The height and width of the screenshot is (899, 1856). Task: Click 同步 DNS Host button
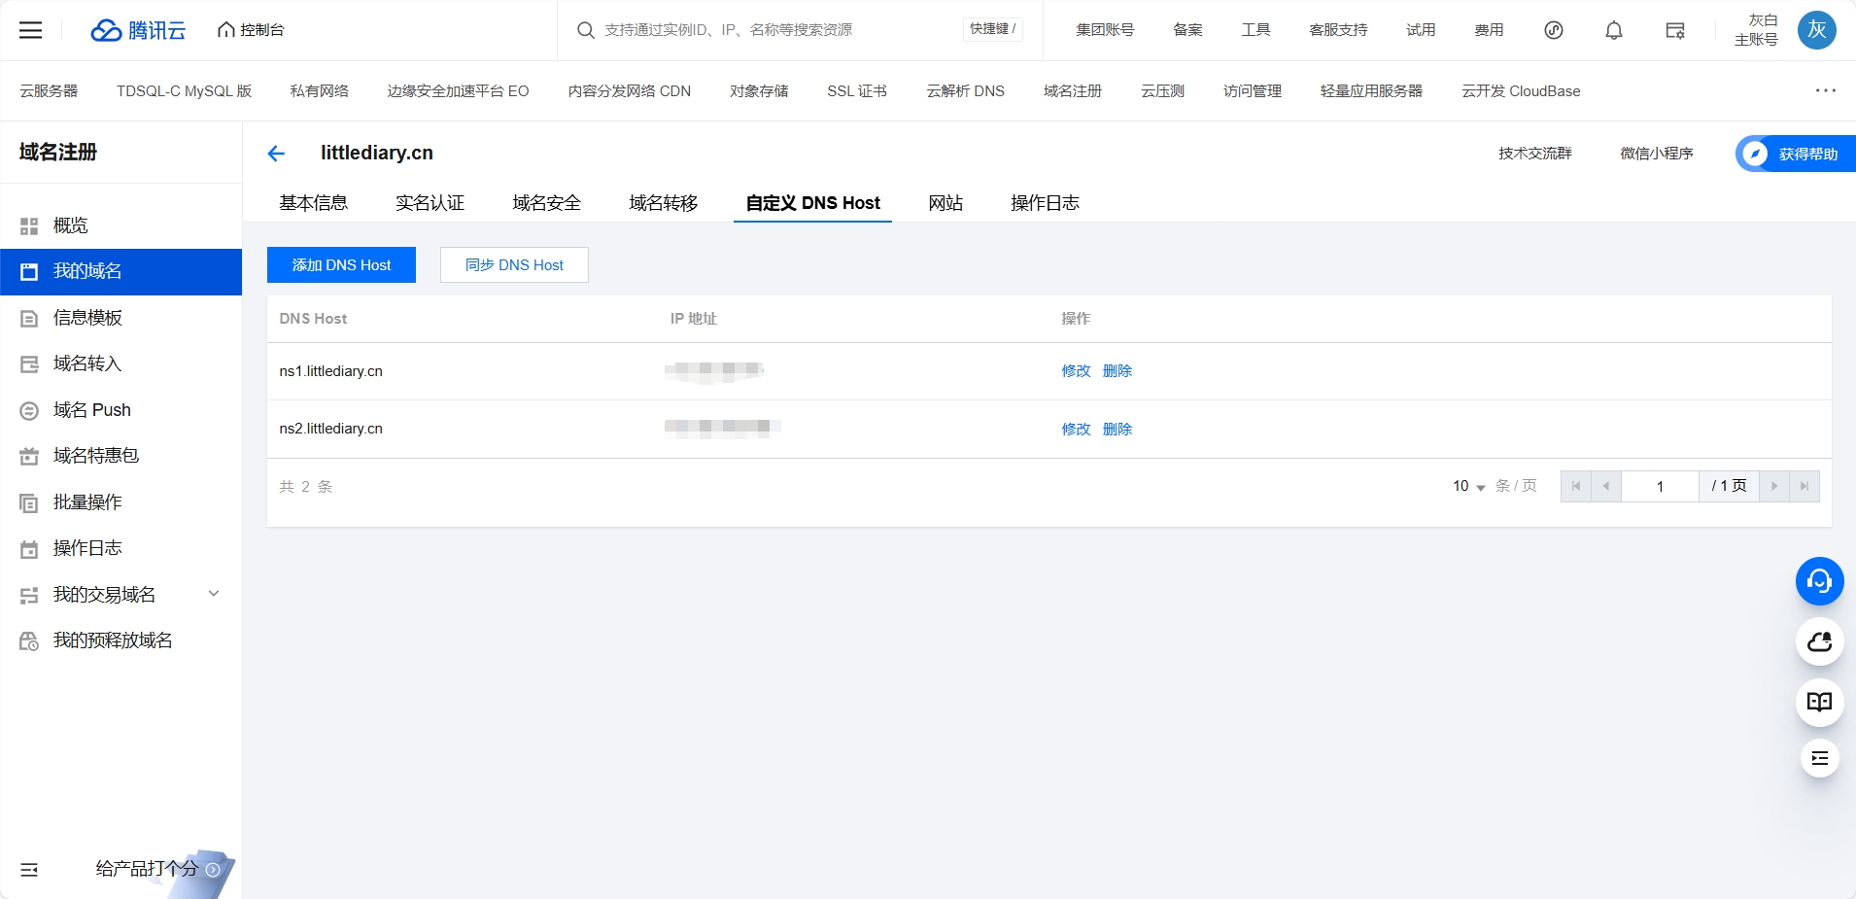514,265
